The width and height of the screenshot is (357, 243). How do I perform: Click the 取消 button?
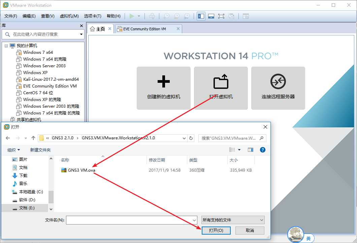(x=250, y=231)
